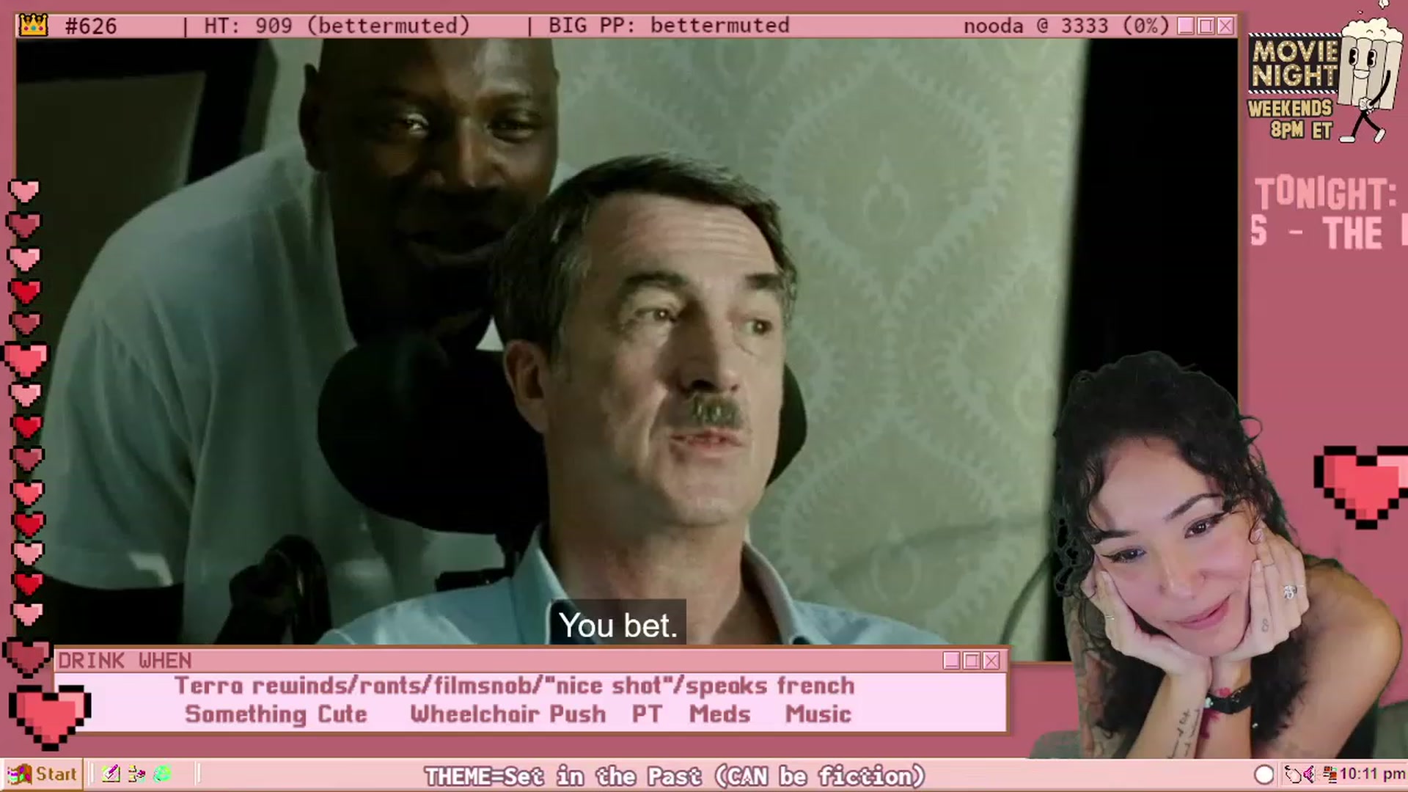Launch the notepad-with-pencil quick launch icon
The width and height of the screenshot is (1408, 792).
[x=111, y=774]
